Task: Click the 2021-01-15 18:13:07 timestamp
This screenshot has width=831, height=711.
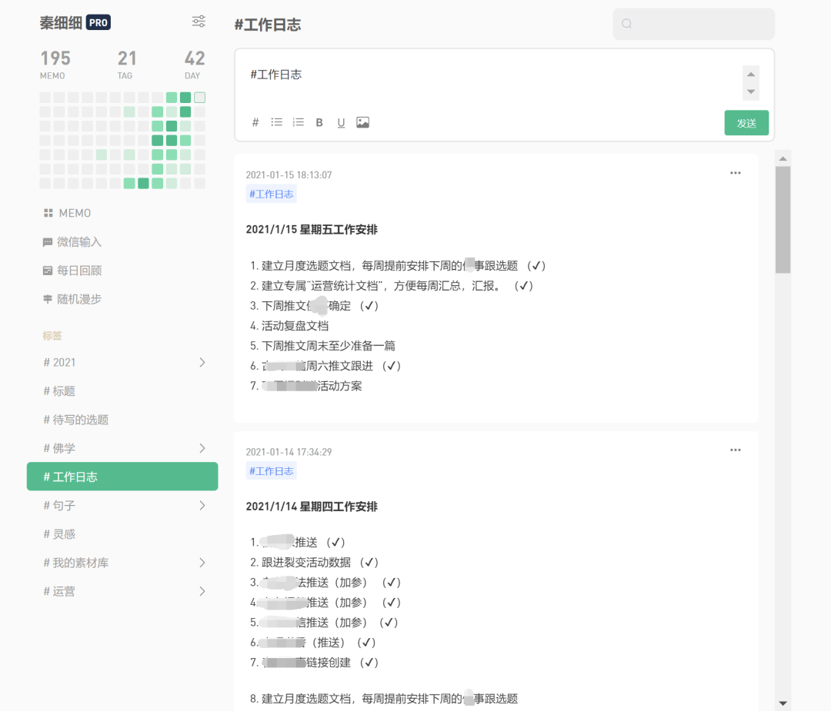Action: [289, 174]
